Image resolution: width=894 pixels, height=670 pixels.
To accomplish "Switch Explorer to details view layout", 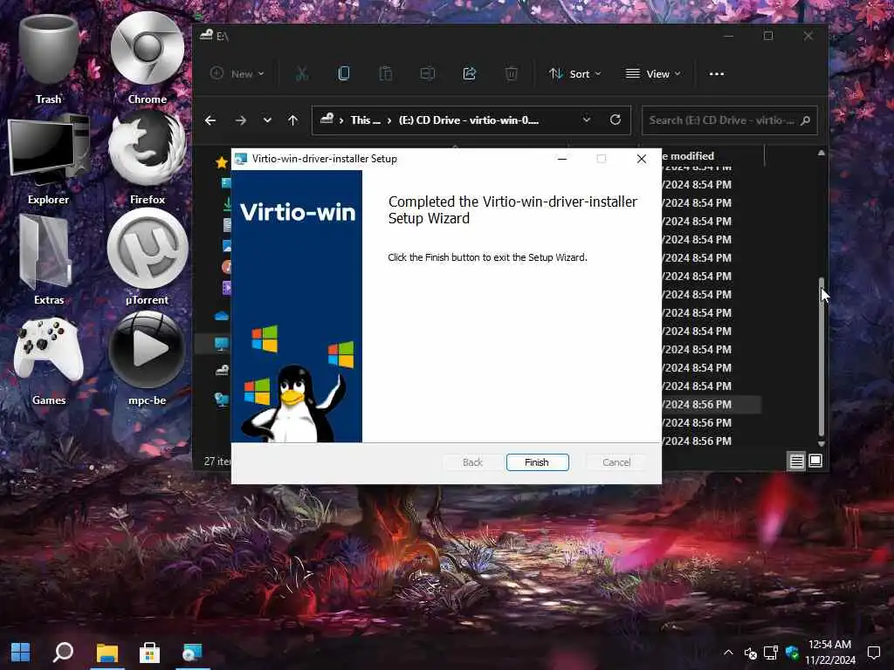I will pyautogui.click(x=796, y=461).
